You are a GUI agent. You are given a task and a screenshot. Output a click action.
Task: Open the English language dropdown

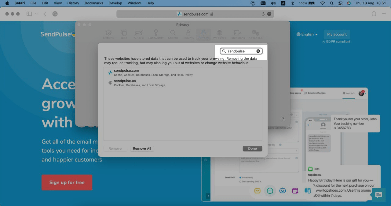pos(307,34)
